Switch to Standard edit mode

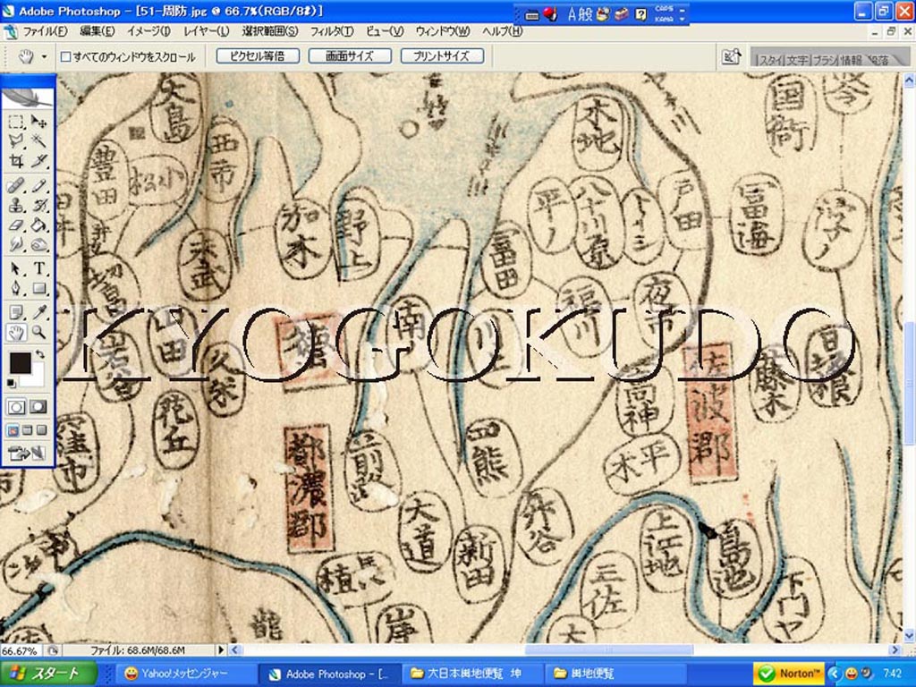point(16,407)
